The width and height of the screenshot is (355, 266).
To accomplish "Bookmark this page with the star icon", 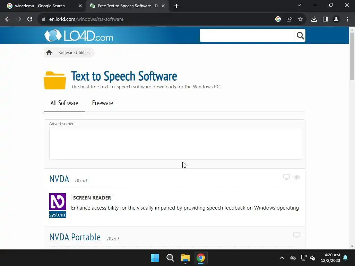I will (300, 19).
